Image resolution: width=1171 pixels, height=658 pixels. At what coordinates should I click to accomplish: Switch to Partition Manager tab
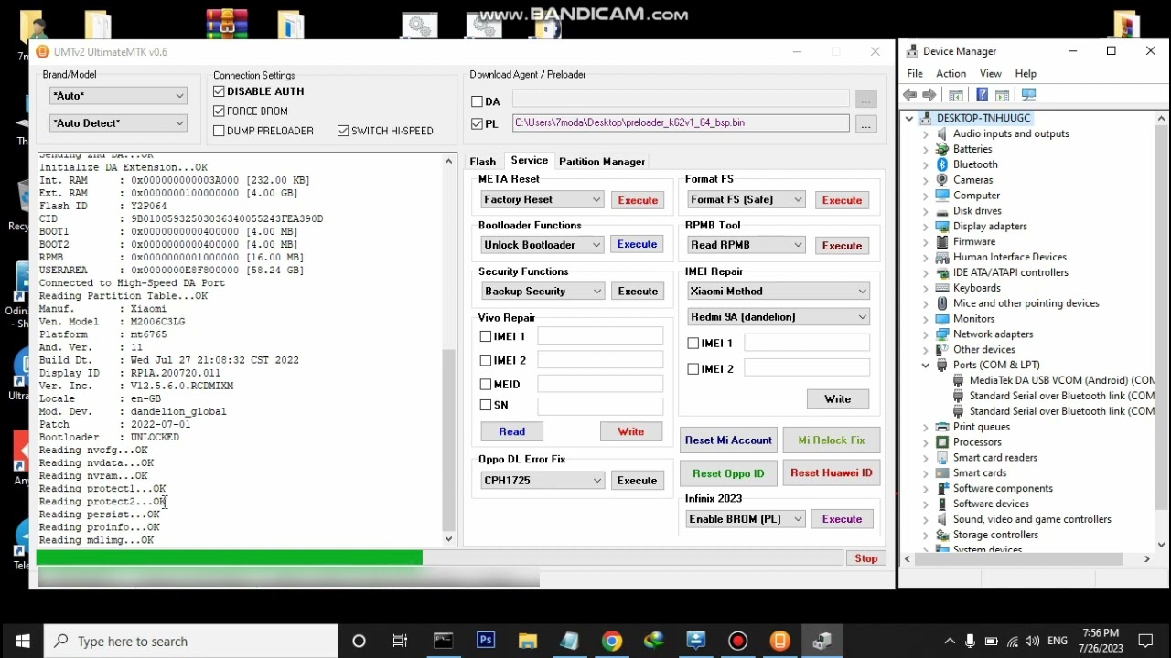[x=602, y=162]
